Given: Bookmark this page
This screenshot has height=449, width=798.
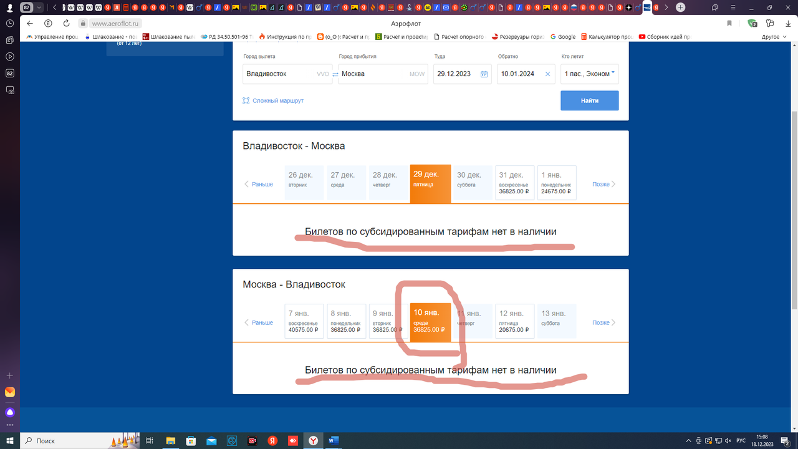Looking at the screenshot, I should click(729, 23).
